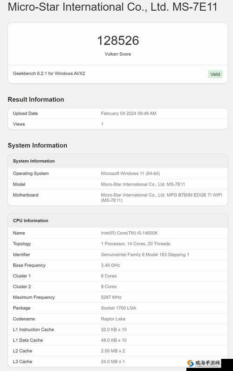This screenshot has height=371, width=233.
Task: Click the Base Frequency 3.49 GHz value
Action: tap(110, 265)
